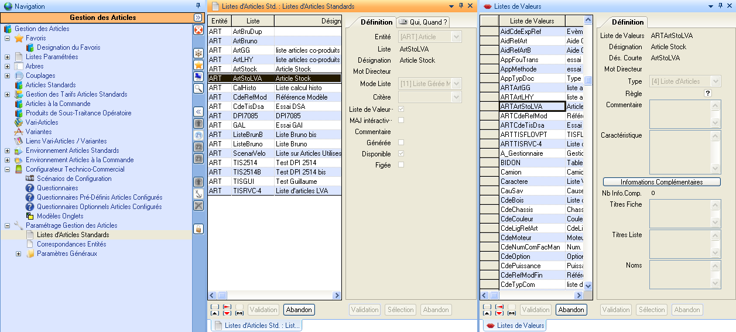Click the Z2 icon in the sidebar toolbar
Screen dimensions: 736x332
pyautogui.click(x=198, y=146)
